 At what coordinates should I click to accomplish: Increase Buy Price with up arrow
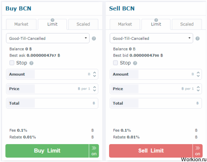point(94,87)
